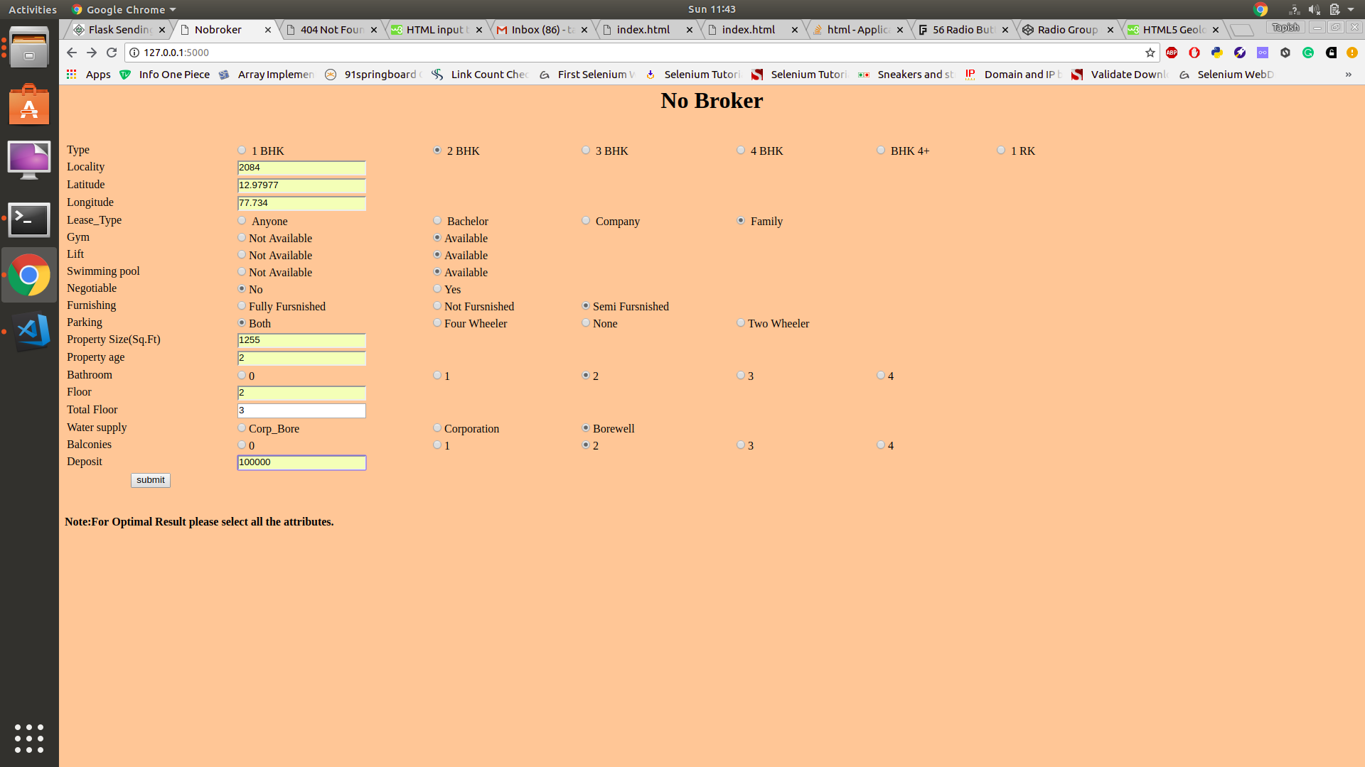Open Visual Studio Code from dock

29,331
